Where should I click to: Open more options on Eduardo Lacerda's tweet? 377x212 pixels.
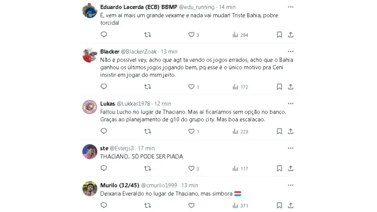tap(290, 7)
